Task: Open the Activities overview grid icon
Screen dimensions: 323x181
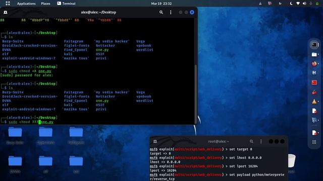Action: click(8, 4)
